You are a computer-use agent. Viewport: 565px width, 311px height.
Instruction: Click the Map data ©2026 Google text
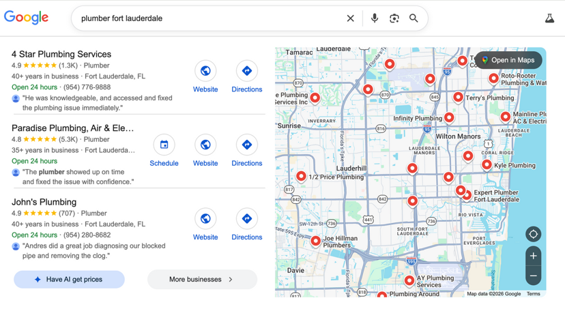pos(493,294)
